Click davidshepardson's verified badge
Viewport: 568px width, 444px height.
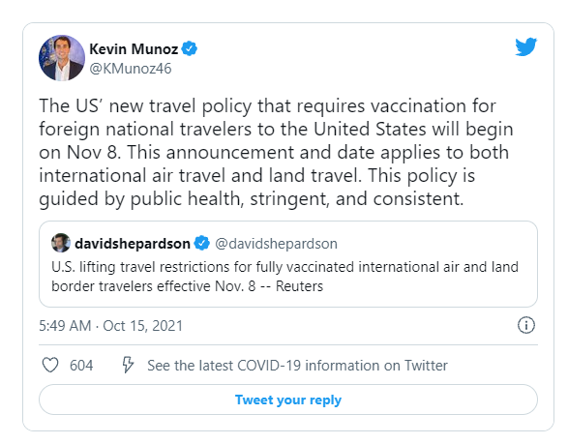pos(202,243)
